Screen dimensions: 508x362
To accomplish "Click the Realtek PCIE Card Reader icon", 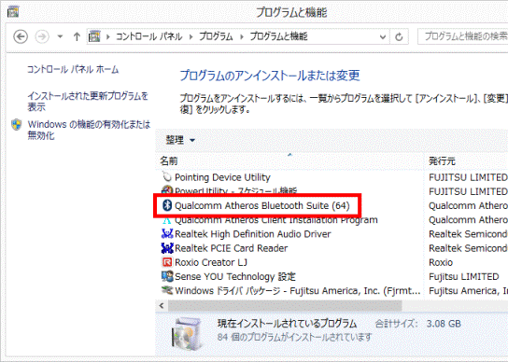I will tap(167, 248).
